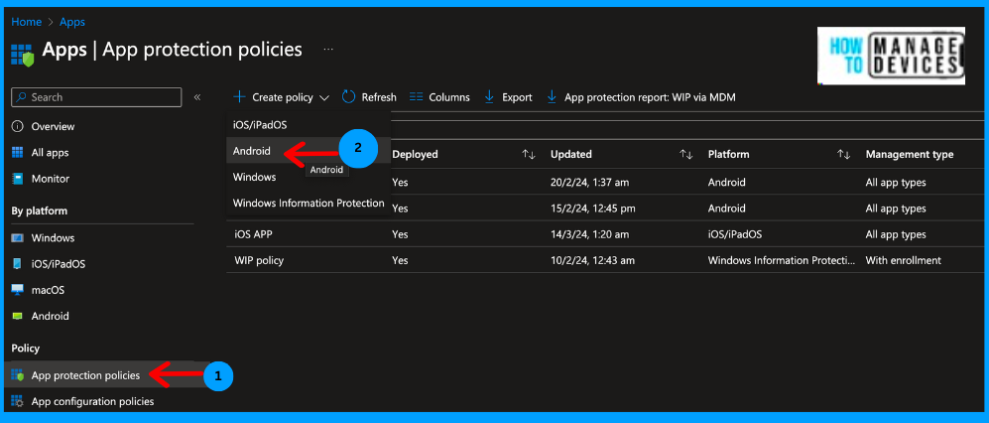The width and height of the screenshot is (989, 423).
Task: Go to Home breadcrumb link
Action: click(x=27, y=22)
